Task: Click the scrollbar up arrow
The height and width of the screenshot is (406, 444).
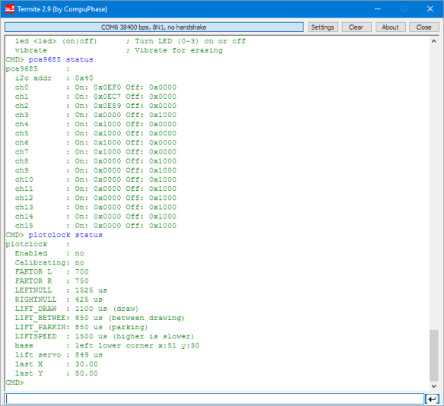Action: tap(434, 41)
